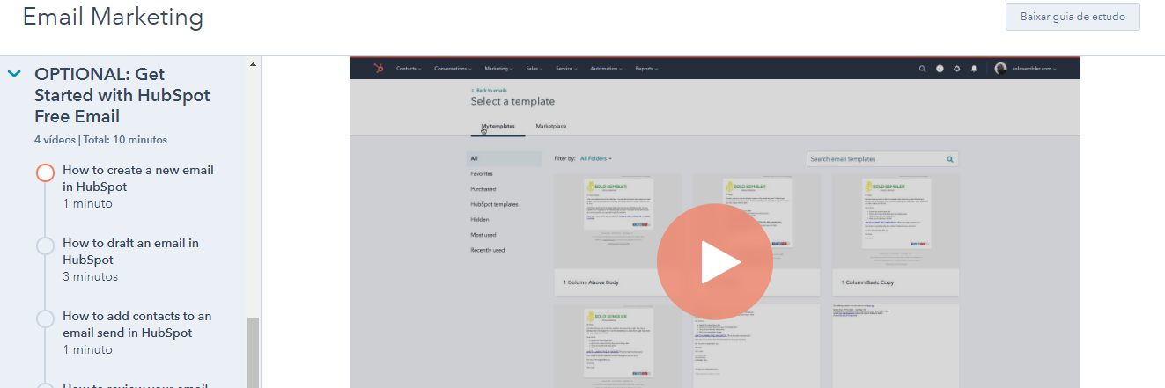The height and width of the screenshot is (388, 1165).
Task: Open the Automation menu in the video navbar
Action: click(x=607, y=68)
